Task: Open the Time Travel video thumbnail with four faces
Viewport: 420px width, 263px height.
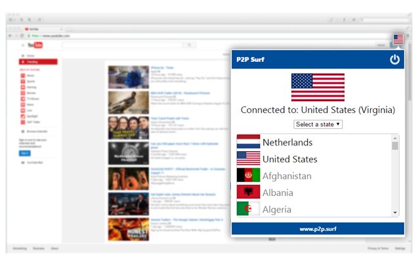Action: [129, 128]
